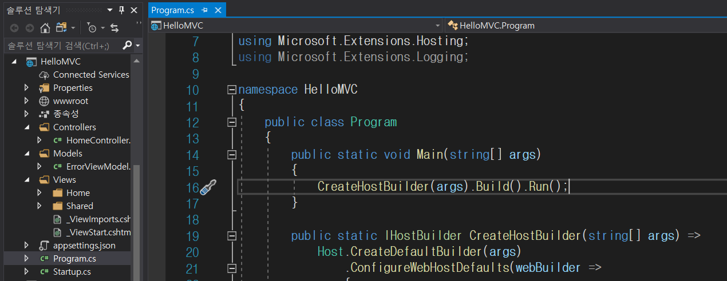
Task: Click the pin icon on Program.cs tab
Action: click(x=204, y=10)
